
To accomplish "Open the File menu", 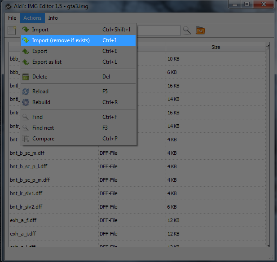I will click(x=12, y=18).
